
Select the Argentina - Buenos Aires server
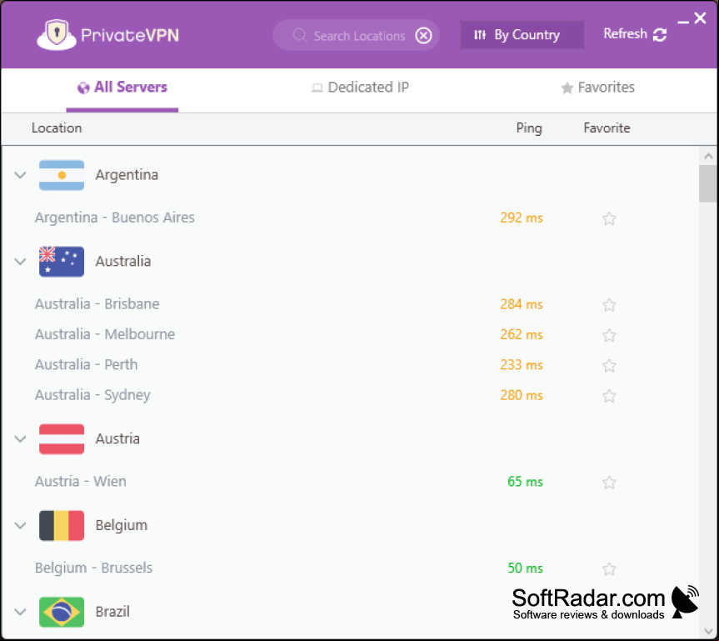(115, 218)
